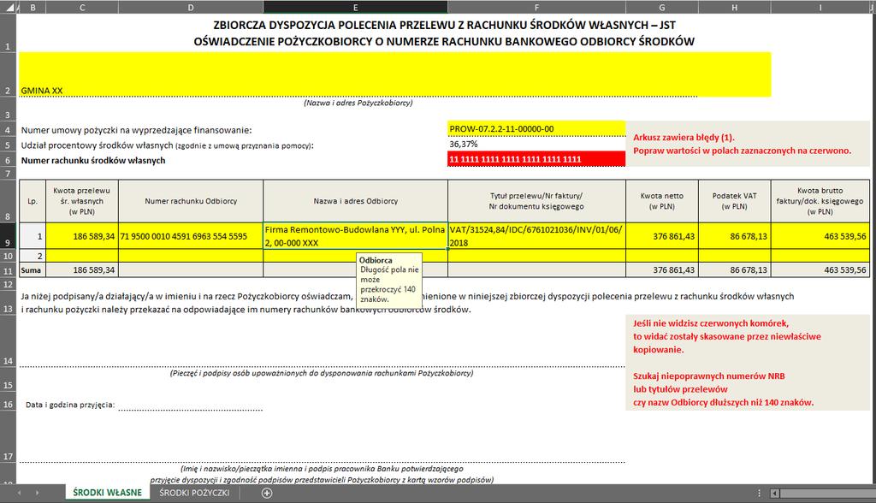
Task: Click the Select All corner triangle
Action: pos(9,8)
